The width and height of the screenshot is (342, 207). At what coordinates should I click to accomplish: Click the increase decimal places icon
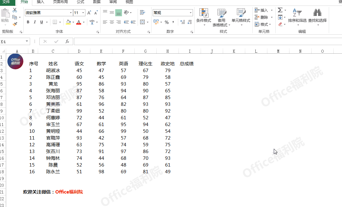pos(183,22)
